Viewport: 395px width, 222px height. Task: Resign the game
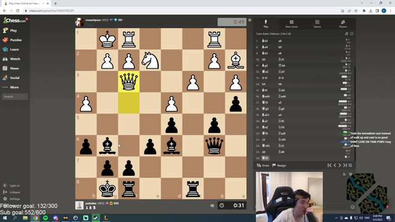pyautogui.click(x=279, y=165)
